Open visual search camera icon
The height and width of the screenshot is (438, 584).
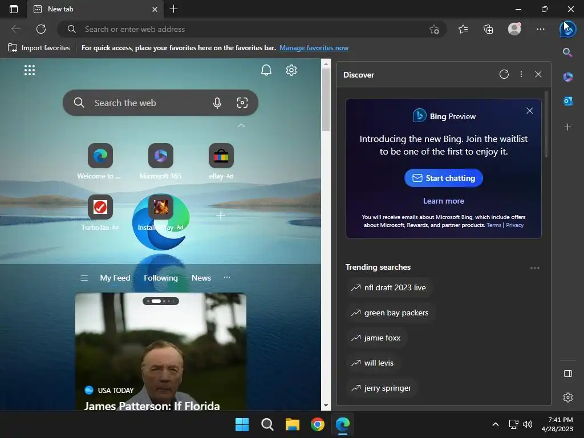(x=242, y=103)
